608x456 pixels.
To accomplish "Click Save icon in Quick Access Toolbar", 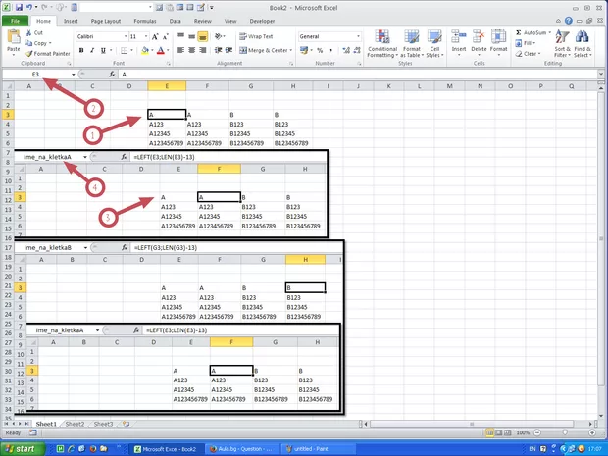I will coord(19,7).
